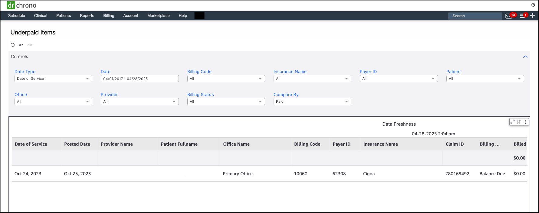Click the Date of Service column header
The height and width of the screenshot is (213, 539).
click(x=31, y=144)
